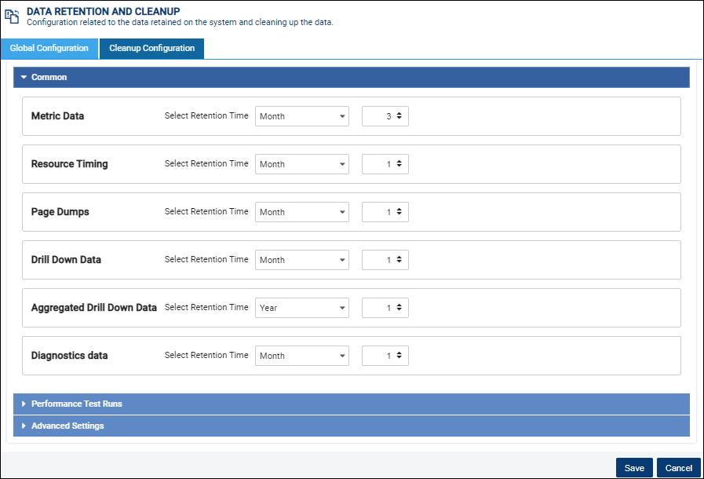Viewport: 704px width, 479px height.
Task: Open Drill Down Data retention unit dropdown
Action: (x=302, y=260)
